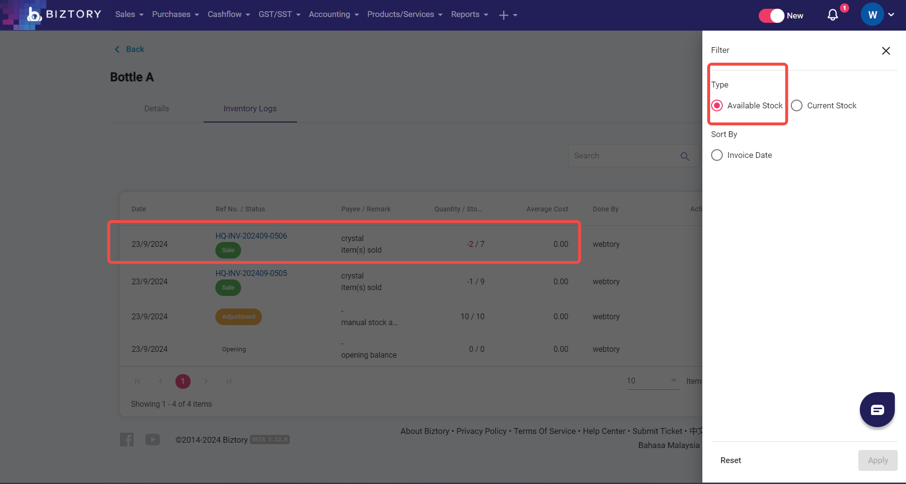Click the Done By column header

(x=606, y=209)
